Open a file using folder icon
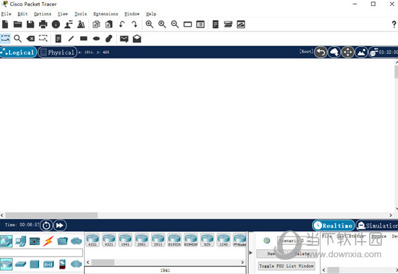Screen dimensions: 398x274 [x=17, y=24]
